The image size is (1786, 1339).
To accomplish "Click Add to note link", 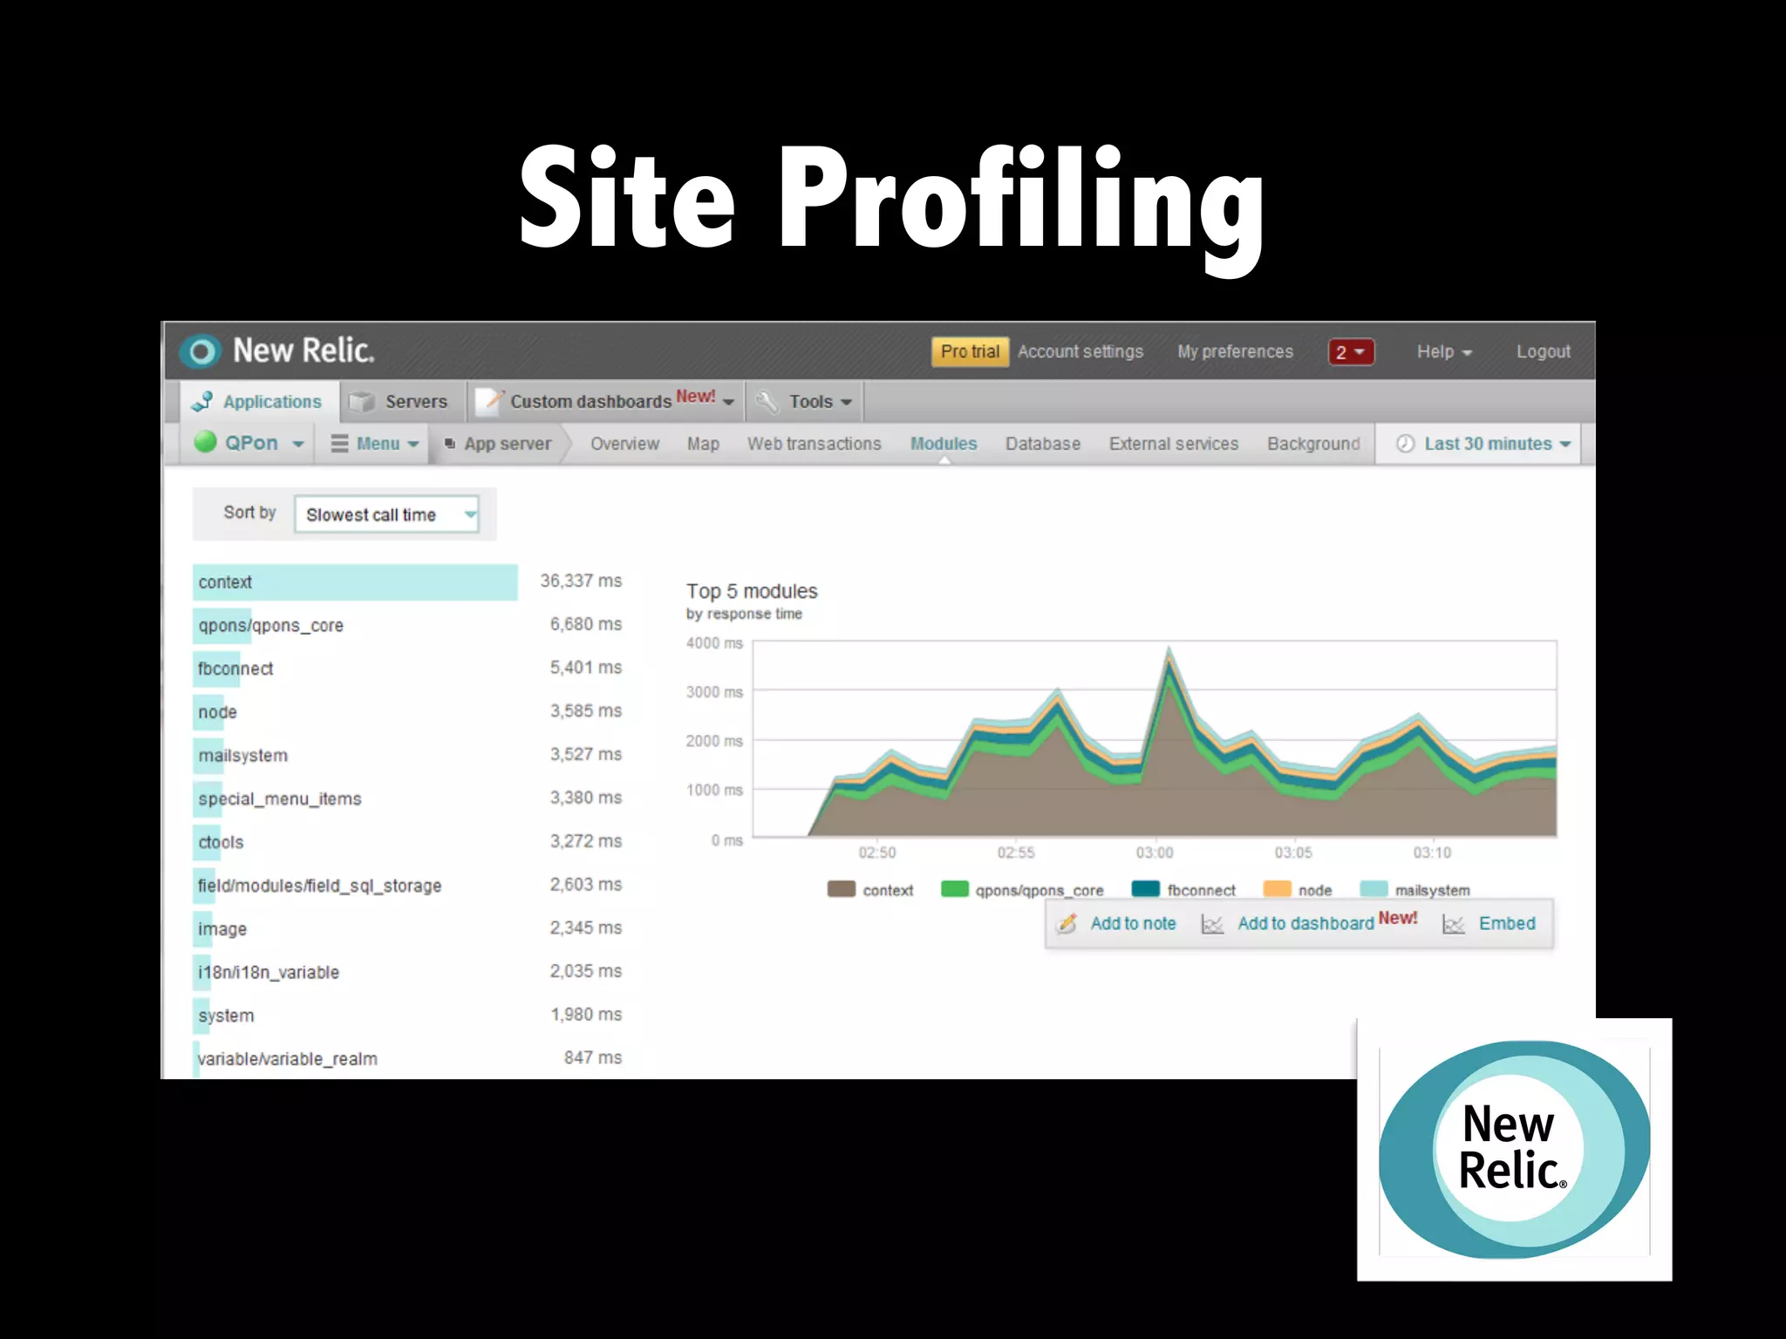I will 1133,923.
